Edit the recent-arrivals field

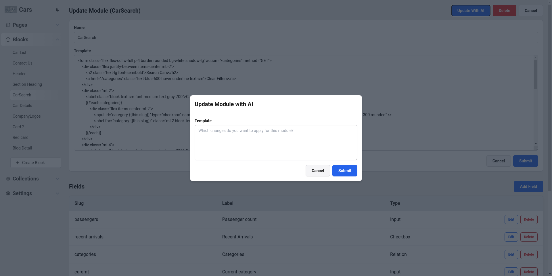coord(511,237)
